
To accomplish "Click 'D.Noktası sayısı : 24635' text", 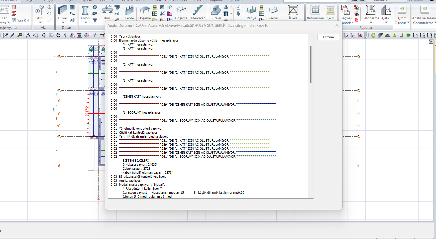I will [140, 165].
